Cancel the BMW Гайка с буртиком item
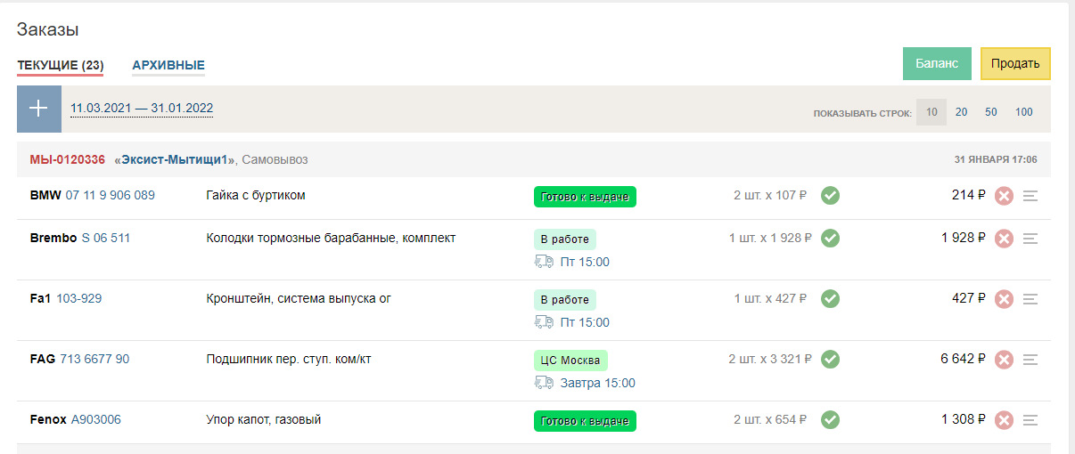 click(1004, 196)
